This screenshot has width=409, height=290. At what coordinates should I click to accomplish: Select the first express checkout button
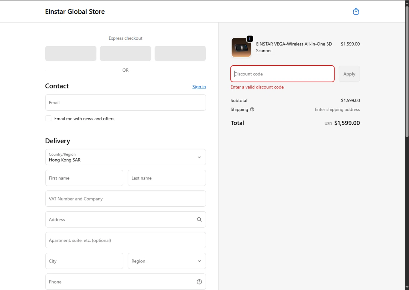click(71, 53)
